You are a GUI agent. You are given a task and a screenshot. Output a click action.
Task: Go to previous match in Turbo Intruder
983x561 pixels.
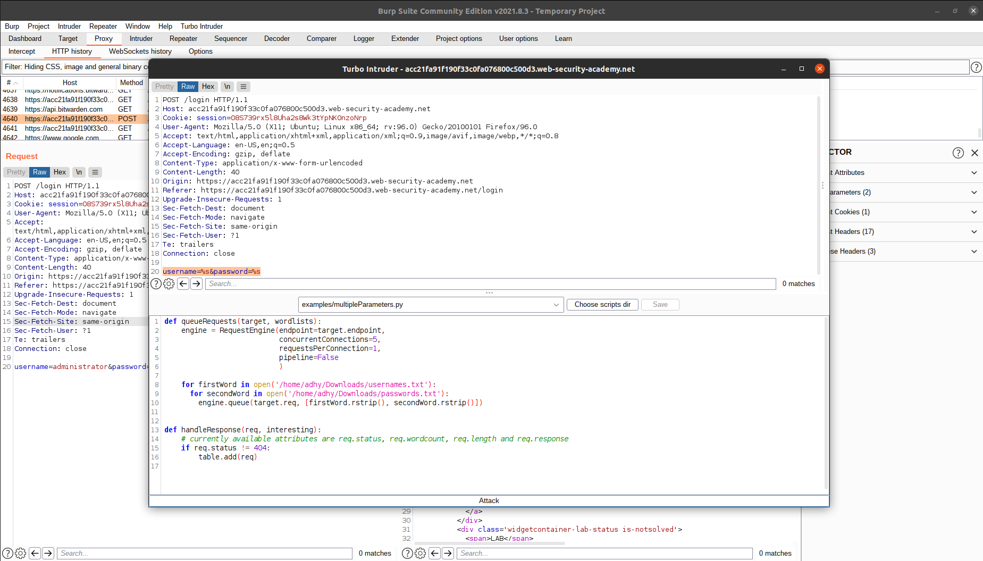tap(183, 284)
